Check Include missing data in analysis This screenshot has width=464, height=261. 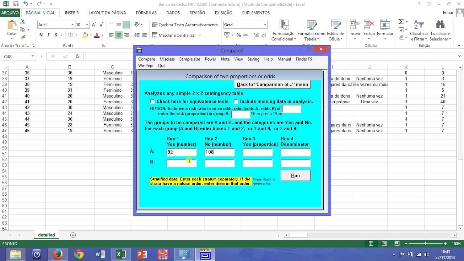coord(236,101)
